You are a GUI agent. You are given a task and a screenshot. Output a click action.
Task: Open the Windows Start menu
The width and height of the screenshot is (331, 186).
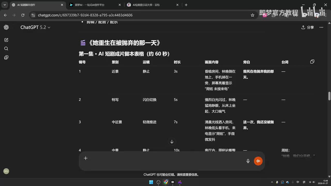click(x=151, y=182)
